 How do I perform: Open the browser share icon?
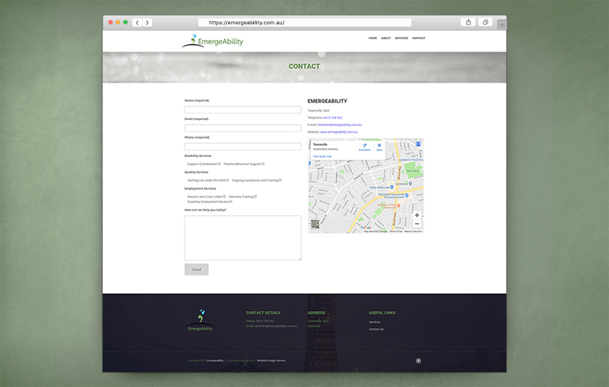469,22
